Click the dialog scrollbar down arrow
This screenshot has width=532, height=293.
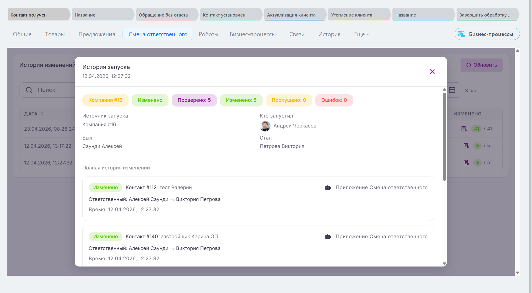coord(444,263)
